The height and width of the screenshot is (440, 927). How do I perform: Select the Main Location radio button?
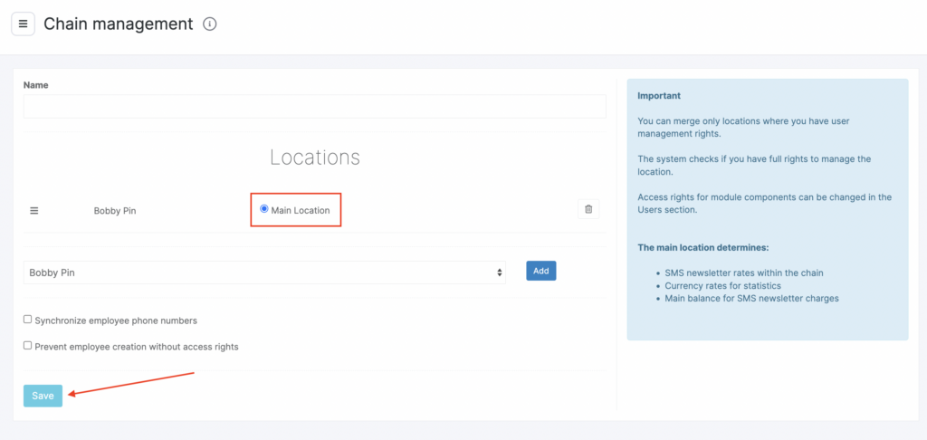click(x=264, y=209)
